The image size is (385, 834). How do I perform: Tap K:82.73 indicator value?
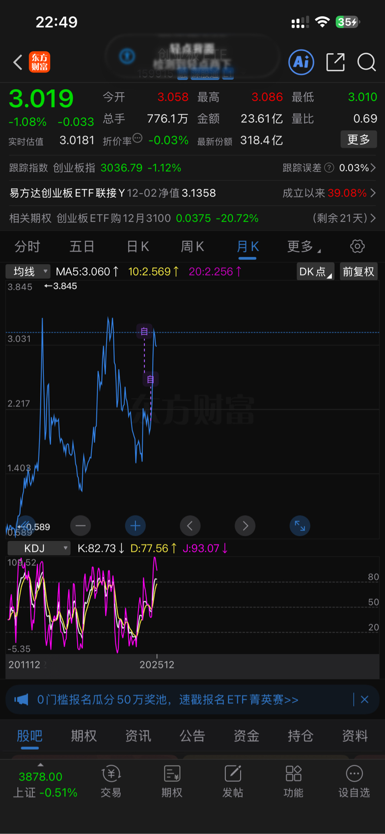101,548
